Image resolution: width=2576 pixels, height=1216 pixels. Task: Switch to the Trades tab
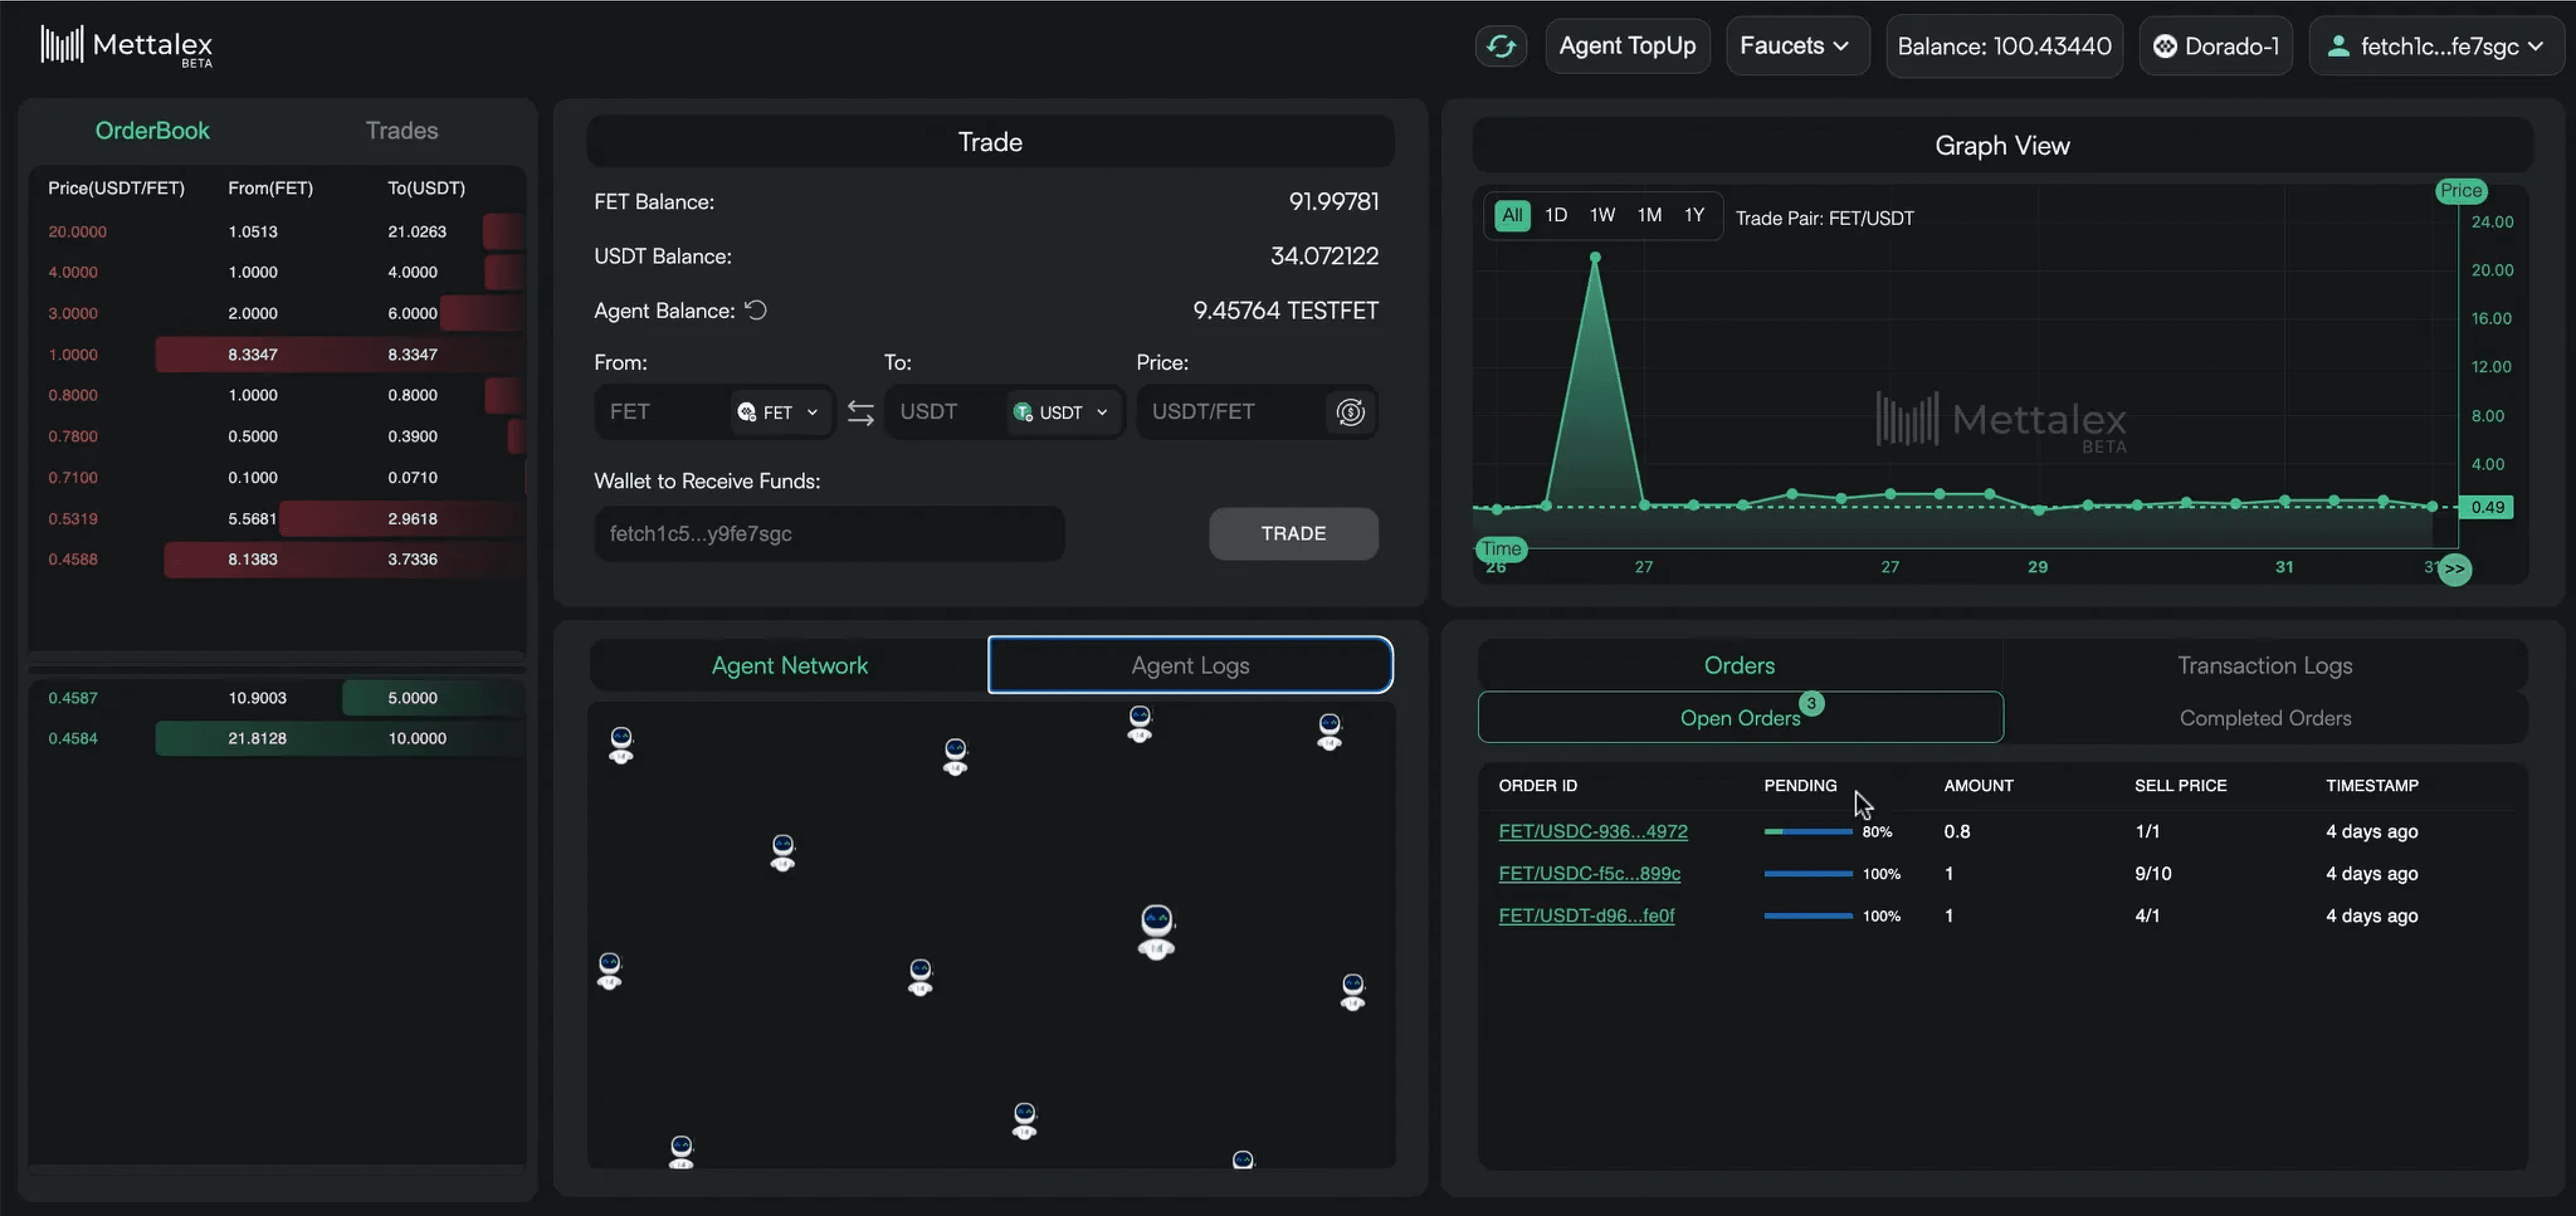[x=401, y=131]
